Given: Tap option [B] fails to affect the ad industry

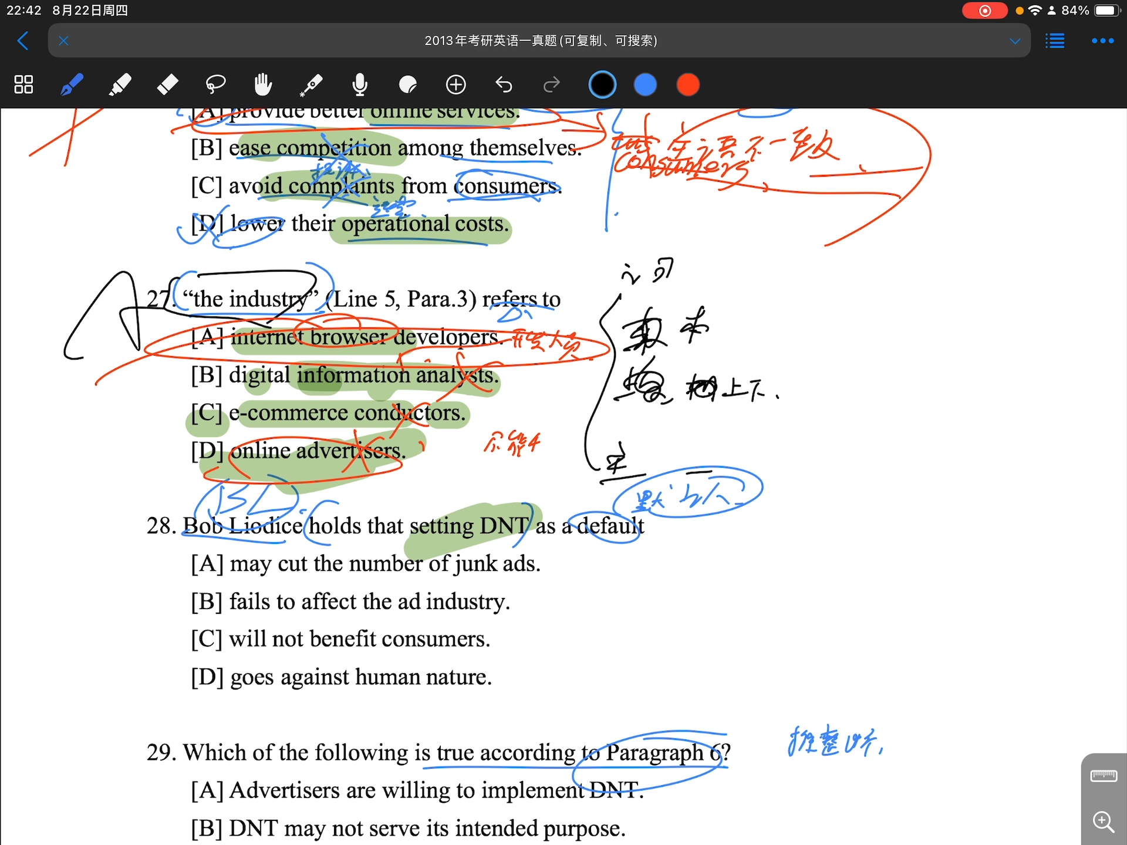Looking at the screenshot, I should (350, 601).
